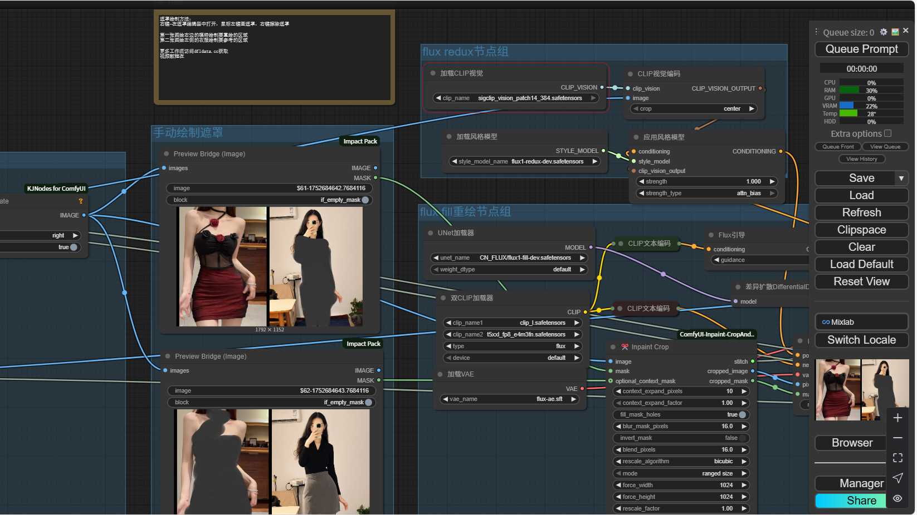Open style_model_name flux1-redux-dev dropdown
Viewport: 917px width, 515px height.
[x=525, y=161]
